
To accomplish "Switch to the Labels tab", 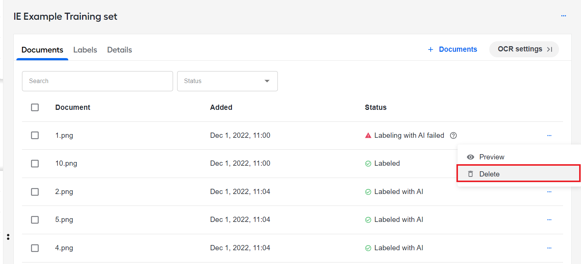I will (x=85, y=50).
